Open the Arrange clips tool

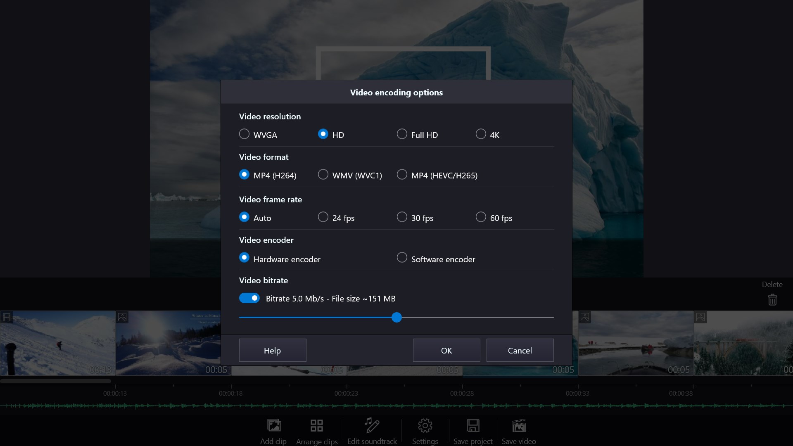[316, 425]
